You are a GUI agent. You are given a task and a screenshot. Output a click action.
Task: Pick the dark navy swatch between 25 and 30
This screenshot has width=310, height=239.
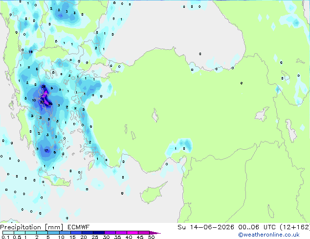(x=98, y=233)
